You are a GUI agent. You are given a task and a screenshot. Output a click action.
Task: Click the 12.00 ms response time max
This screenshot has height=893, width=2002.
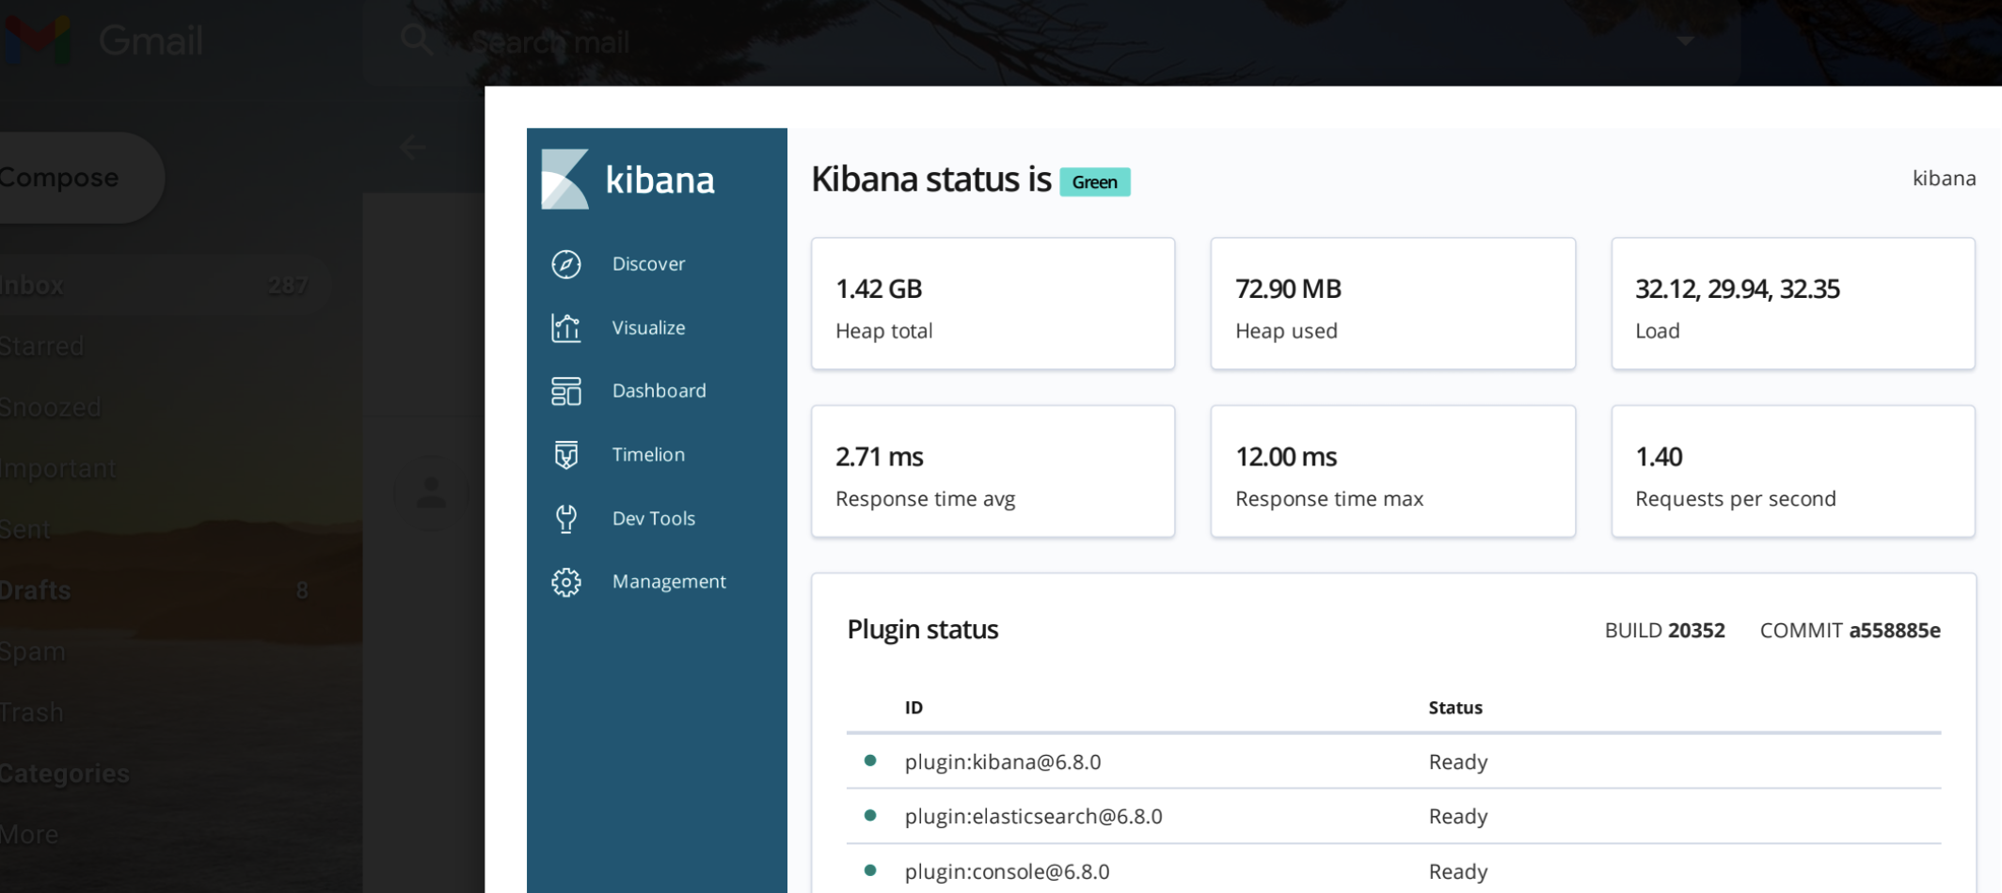coord(1286,457)
